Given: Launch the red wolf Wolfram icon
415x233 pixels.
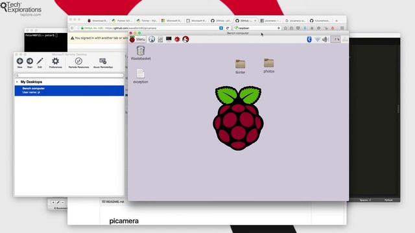Looking at the screenshot, I should (x=185, y=39).
